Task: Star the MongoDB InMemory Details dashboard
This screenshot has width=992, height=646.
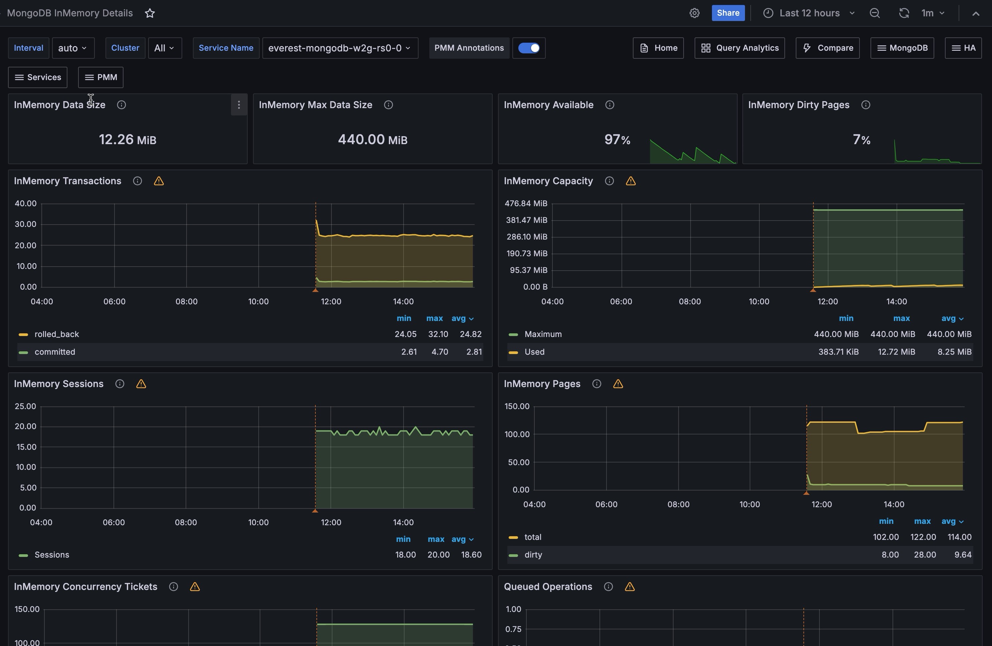Action: pos(150,13)
